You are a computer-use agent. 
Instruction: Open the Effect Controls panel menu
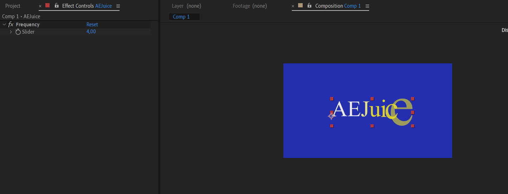(x=118, y=6)
